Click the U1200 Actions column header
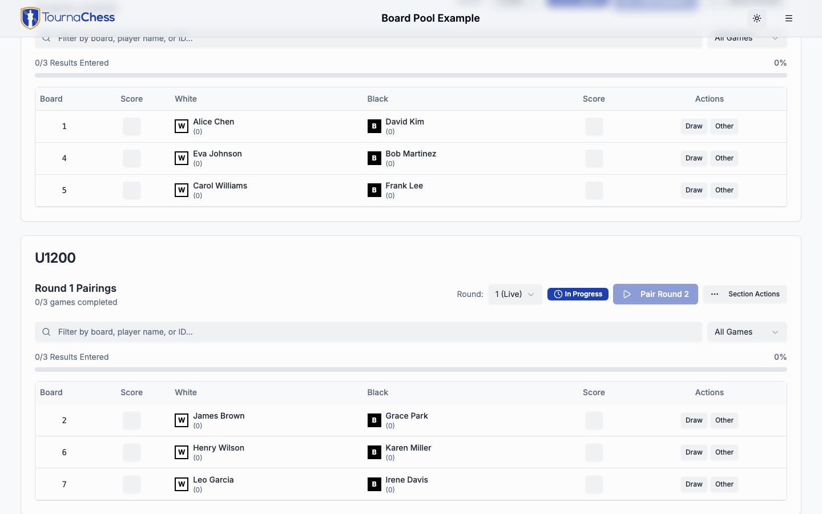The height and width of the screenshot is (514, 822). click(710, 392)
